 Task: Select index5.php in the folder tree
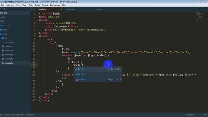(x=9, y=63)
